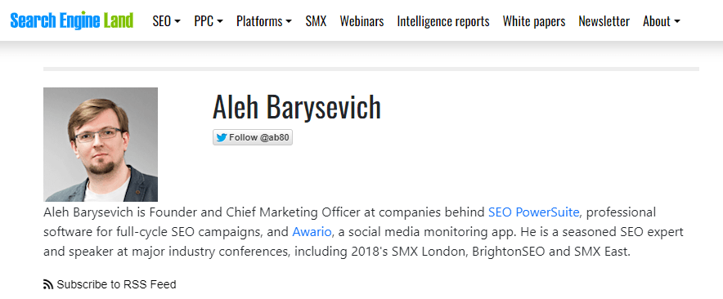The height and width of the screenshot is (299, 723).
Task: Open the Platforms dropdown menu
Action: pyautogui.click(x=264, y=21)
